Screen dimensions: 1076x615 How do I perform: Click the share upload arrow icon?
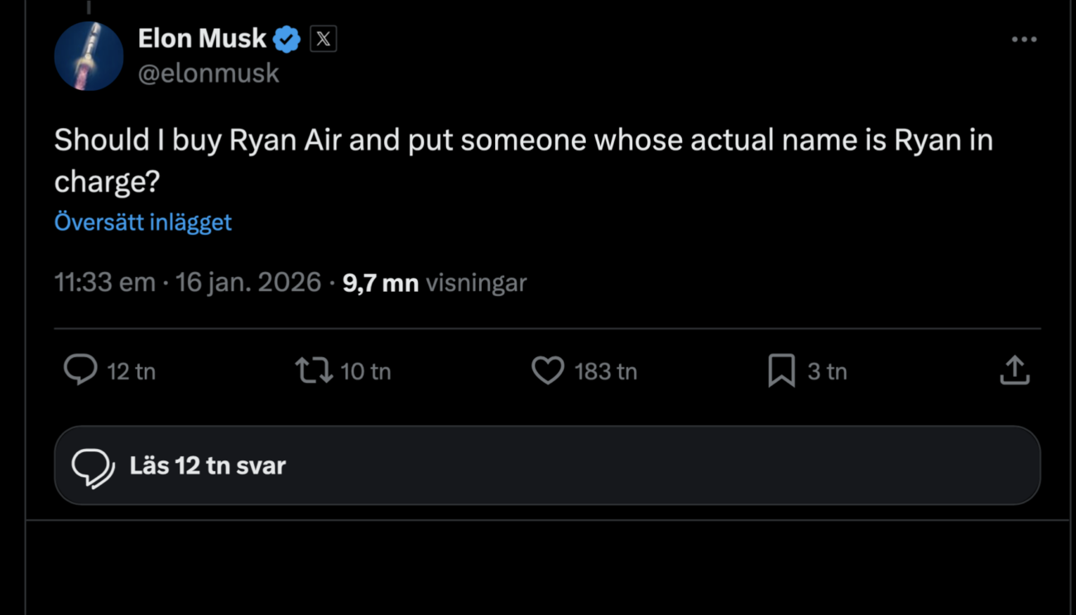tap(1014, 370)
